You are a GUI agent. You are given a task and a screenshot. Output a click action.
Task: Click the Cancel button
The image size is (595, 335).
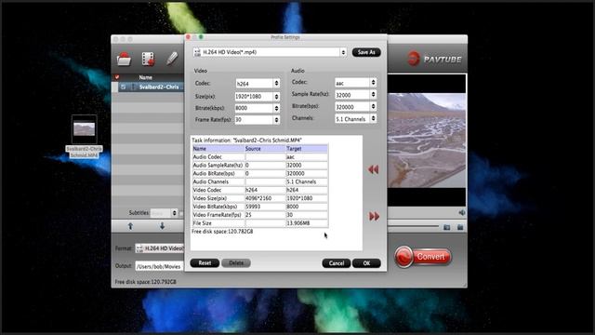[x=337, y=263]
